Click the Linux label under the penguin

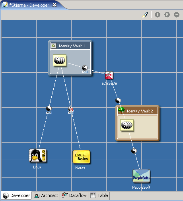(37, 167)
